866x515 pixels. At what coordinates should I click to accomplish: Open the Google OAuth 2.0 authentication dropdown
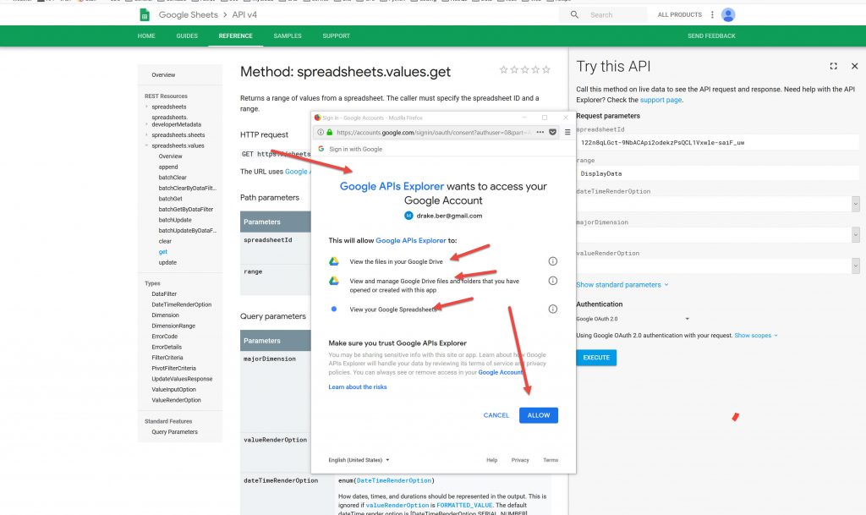tap(633, 319)
